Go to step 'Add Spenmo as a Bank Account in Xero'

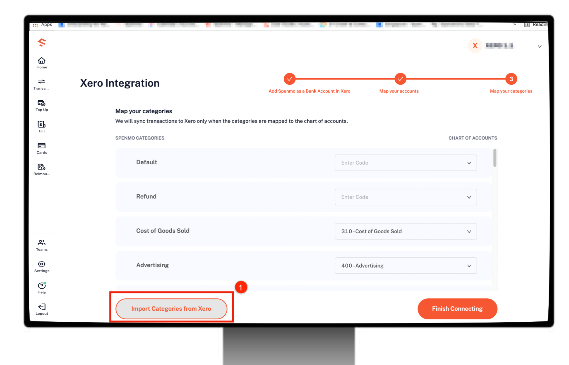pyautogui.click(x=290, y=79)
